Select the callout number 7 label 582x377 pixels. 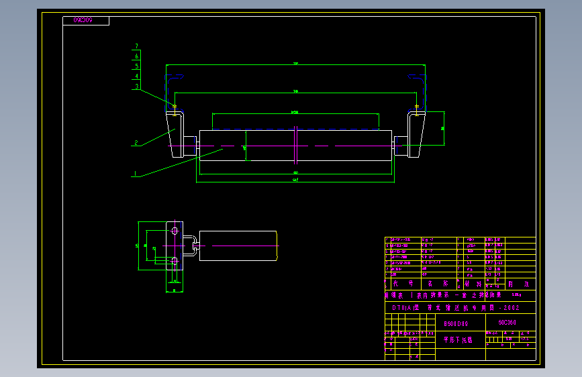point(136,46)
